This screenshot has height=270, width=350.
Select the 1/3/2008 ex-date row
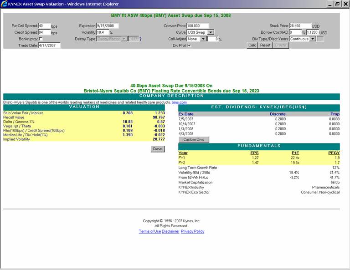pyautogui.click(x=259, y=129)
